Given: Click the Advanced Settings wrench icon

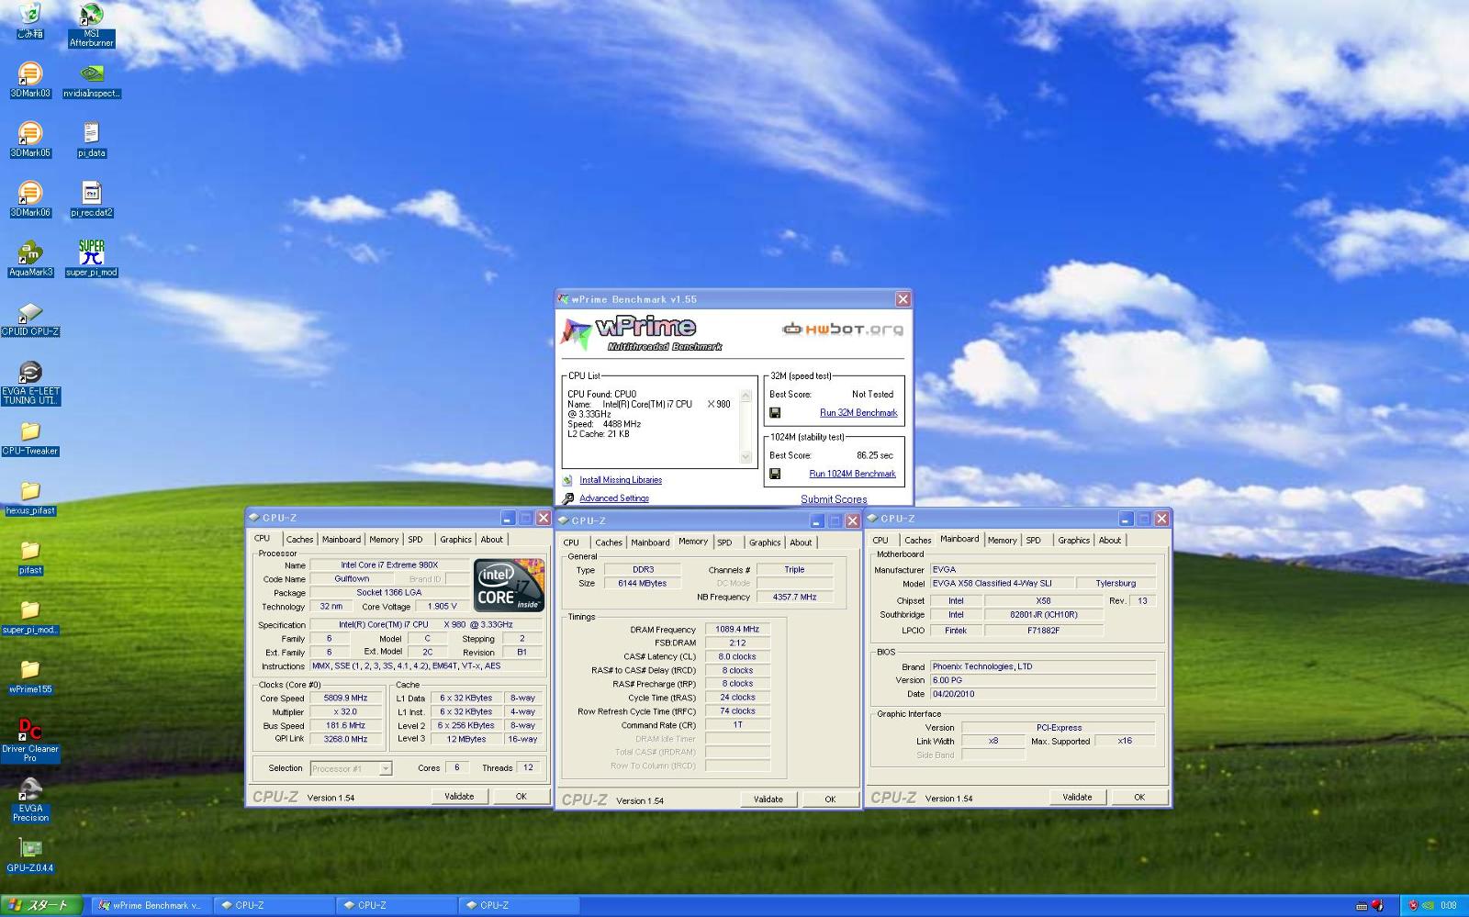Looking at the screenshot, I should point(567,498).
